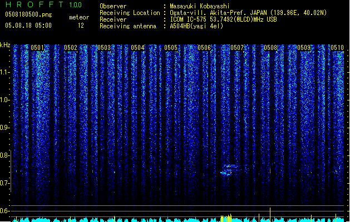Click the 0509 time marker
This screenshot has width=350, height=222.
point(304,48)
